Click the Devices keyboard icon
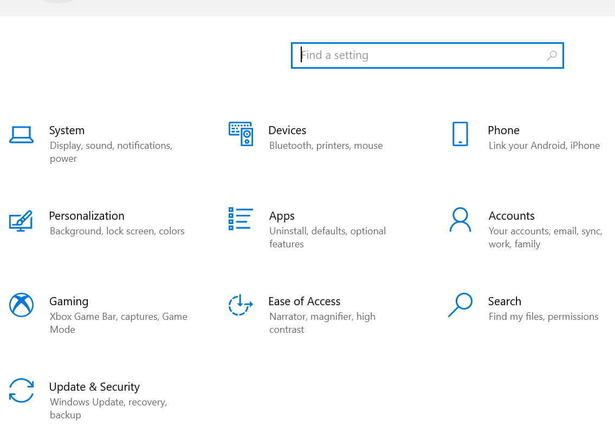Image resolution: width=615 pixels, height=447 pixels. (241, 134)
